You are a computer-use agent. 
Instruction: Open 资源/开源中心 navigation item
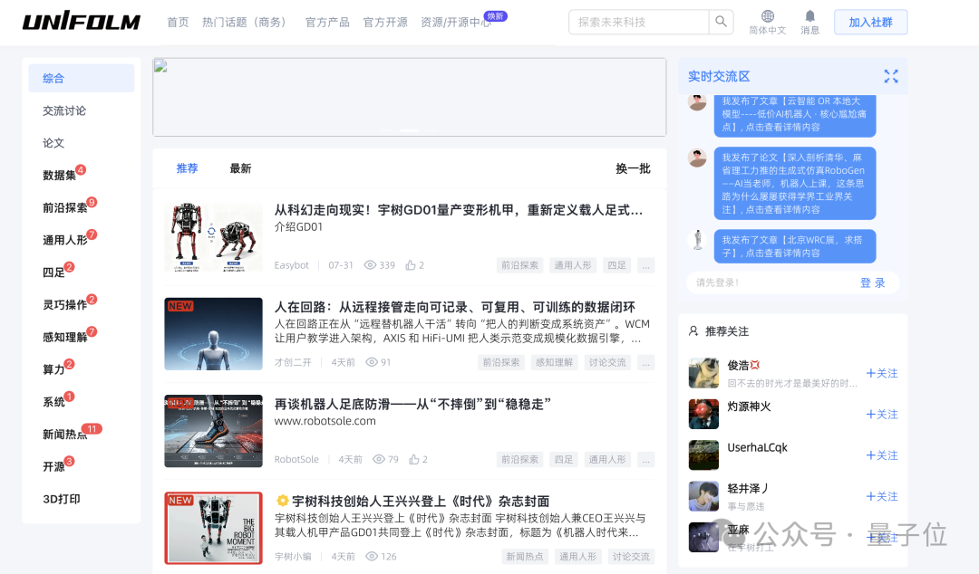pos(456,23)
